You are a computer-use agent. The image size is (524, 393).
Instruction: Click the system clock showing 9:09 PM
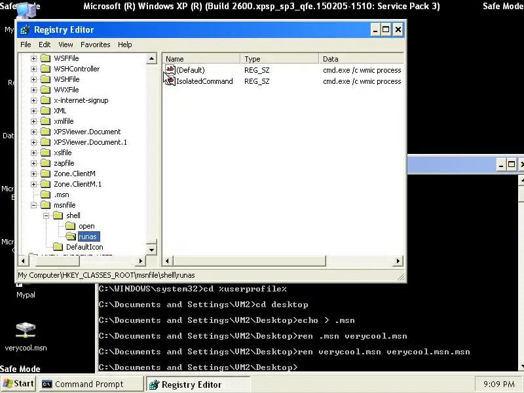pyautogui.click(x=499, y=384)
